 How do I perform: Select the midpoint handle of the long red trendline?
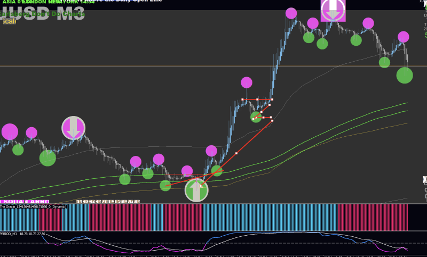pyautogui.click(x=236, y=153)
